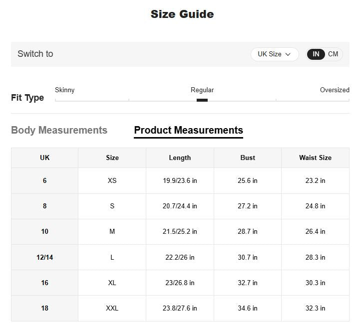
Task: Click the Length column header
Action: pos(180,158)
